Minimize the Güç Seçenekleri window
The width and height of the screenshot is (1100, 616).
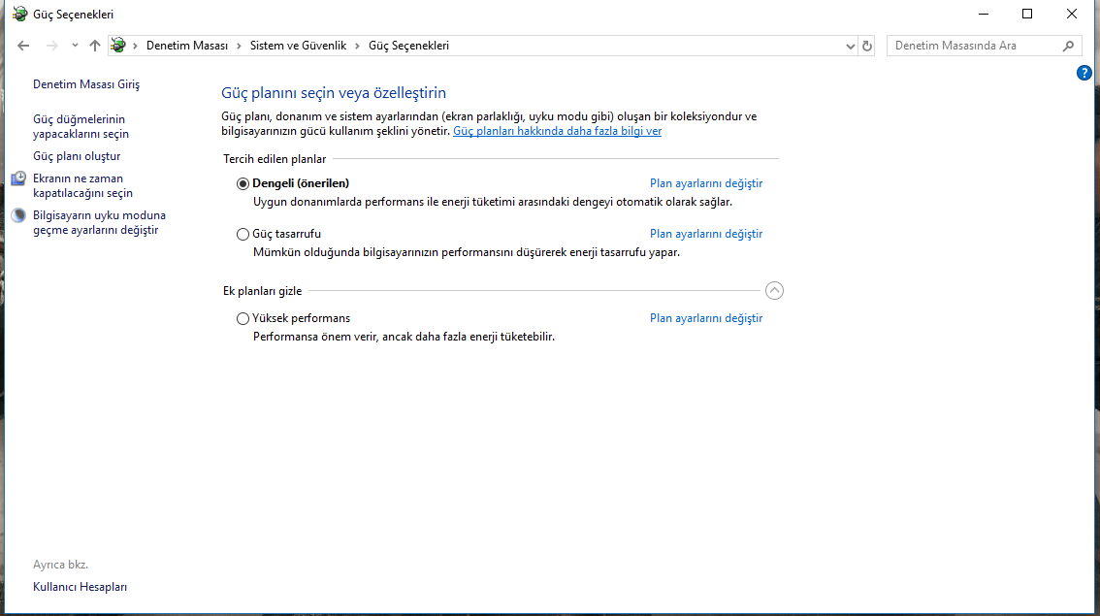tap(984, 14)
